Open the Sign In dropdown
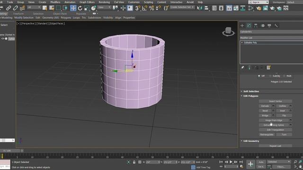 tap(258, 2)
